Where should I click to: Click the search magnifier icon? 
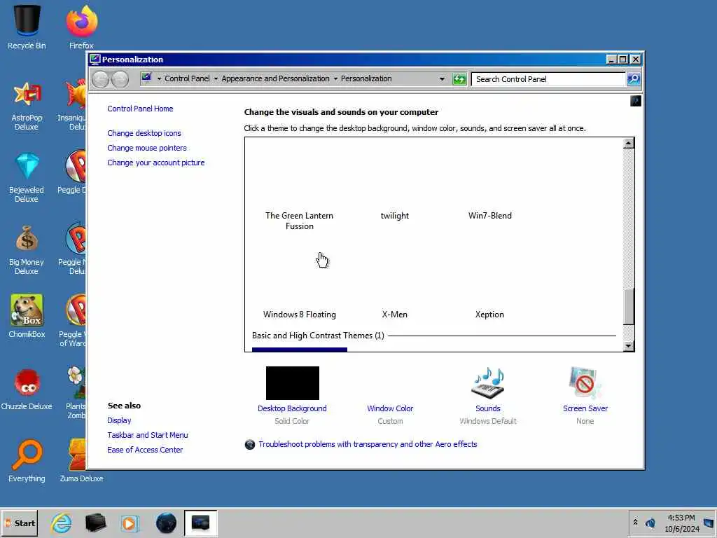[x=634, y=79]
